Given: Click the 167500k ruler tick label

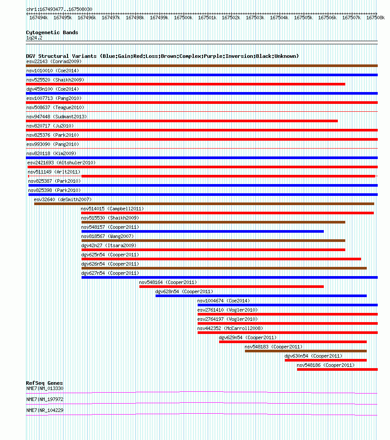Looking at the screenshot, I should tap(183, 18).
